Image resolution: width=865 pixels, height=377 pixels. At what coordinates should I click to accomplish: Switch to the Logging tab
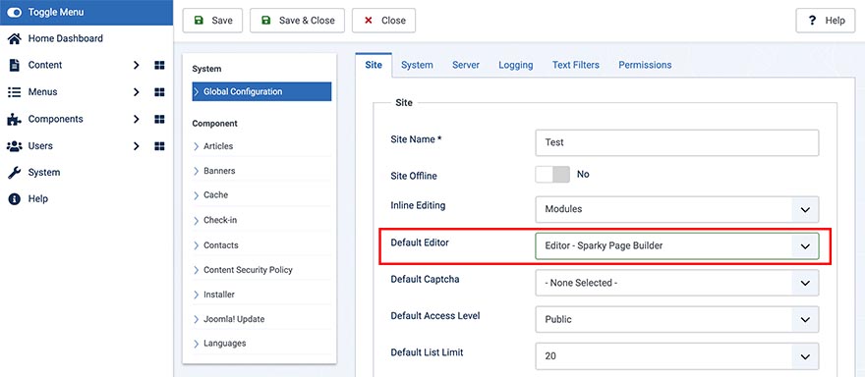coord(516,65)
